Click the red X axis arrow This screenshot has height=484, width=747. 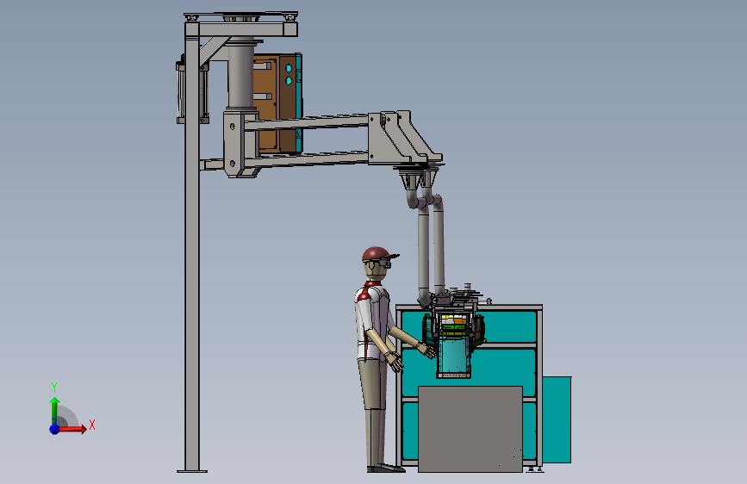click(x=72, y=429)
